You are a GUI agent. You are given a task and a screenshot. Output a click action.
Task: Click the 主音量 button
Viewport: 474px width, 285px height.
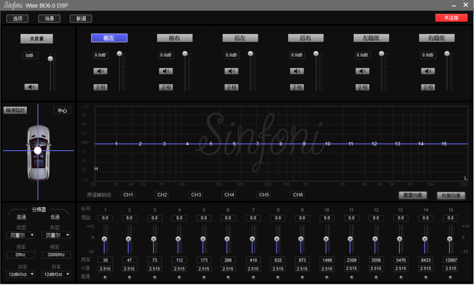coord(37,38)
